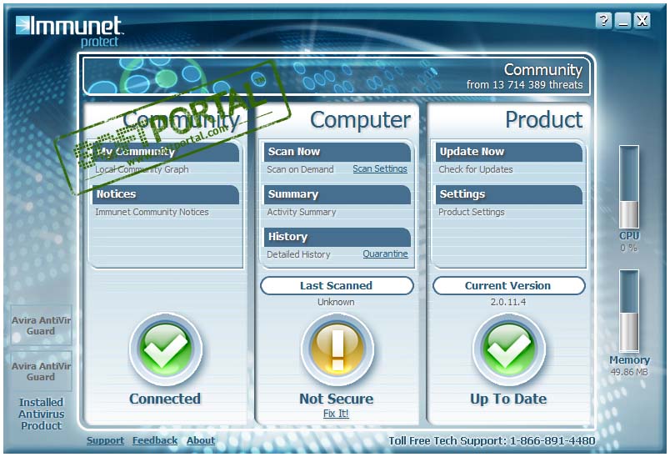The height and width of the screenshot is (457, 670).
Task: Click the Connected status label
Action: (x=165, y=399)
